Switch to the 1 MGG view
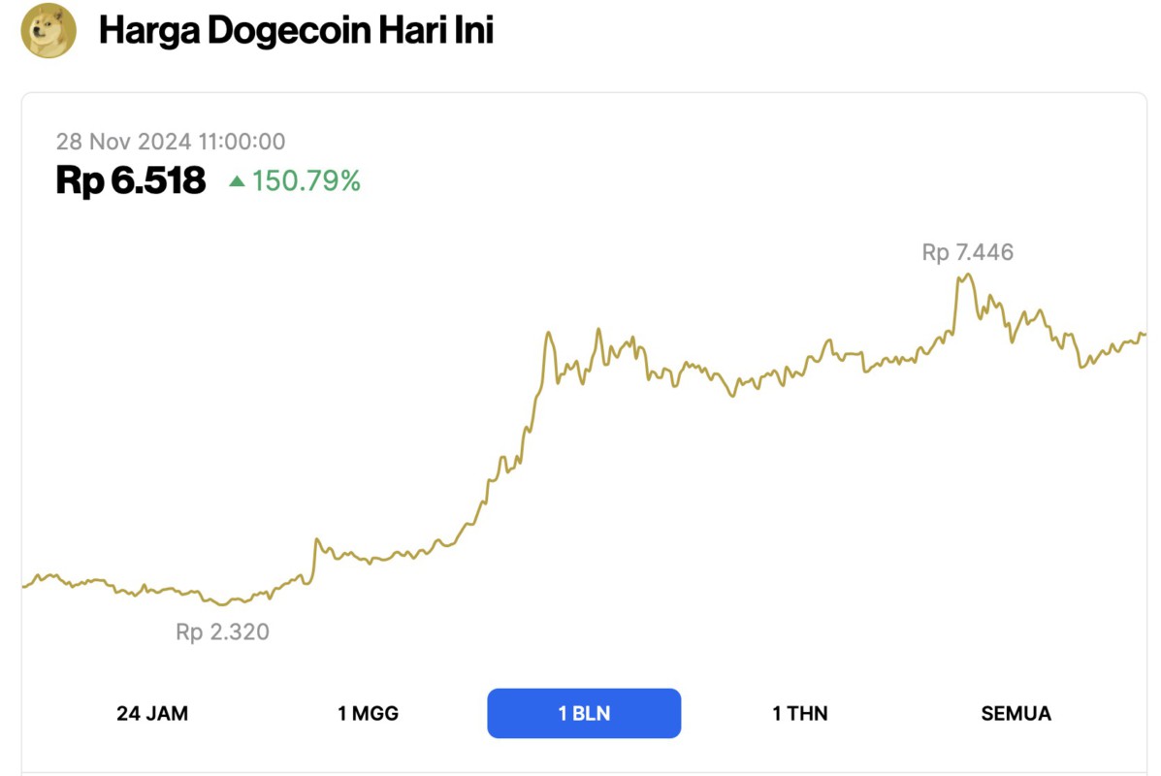 [369, 713]
